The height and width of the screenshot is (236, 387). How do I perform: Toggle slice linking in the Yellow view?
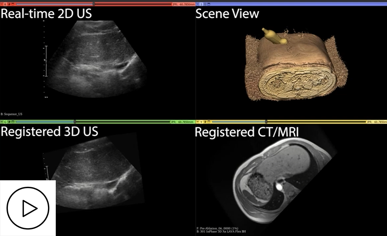[x=205, y=122]
